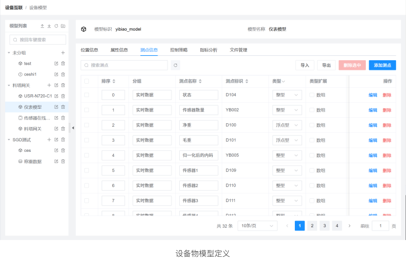Screen dimensions: 406x259
Task: Check the select-all checkbox in table header
Action: pos(87,81)
